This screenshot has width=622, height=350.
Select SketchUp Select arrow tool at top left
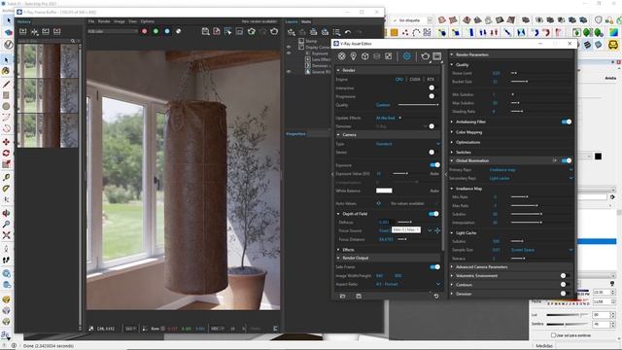point(8,20)
